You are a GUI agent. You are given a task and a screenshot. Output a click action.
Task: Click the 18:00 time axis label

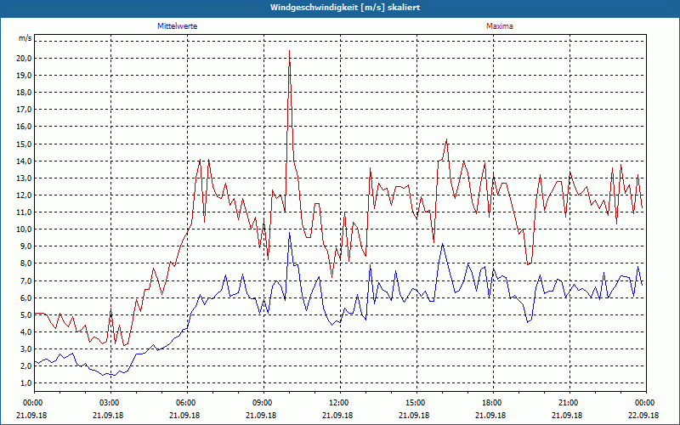[492, 403]
